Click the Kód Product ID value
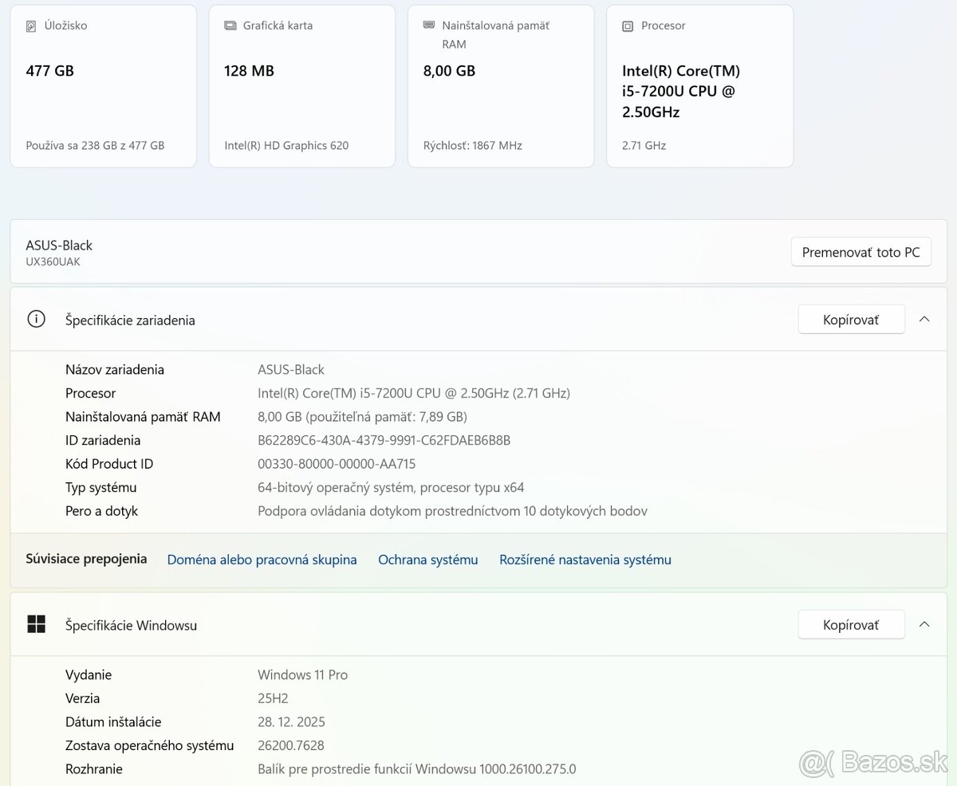 (x=337, y=464)
